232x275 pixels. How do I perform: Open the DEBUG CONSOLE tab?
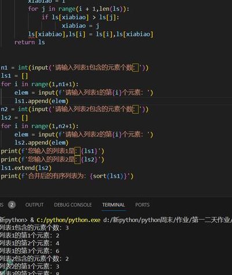tap(73, 205)
